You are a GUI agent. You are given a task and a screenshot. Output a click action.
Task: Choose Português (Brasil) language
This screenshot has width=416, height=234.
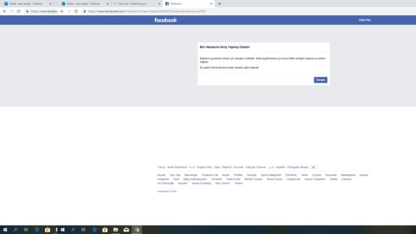click(x=298, y=168)
